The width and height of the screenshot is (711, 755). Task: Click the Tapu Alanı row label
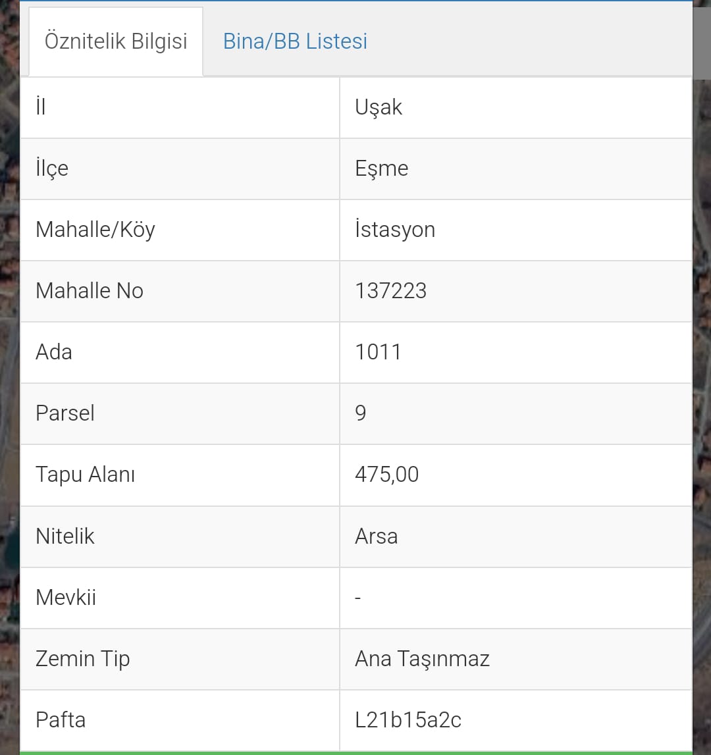[86, 475]
